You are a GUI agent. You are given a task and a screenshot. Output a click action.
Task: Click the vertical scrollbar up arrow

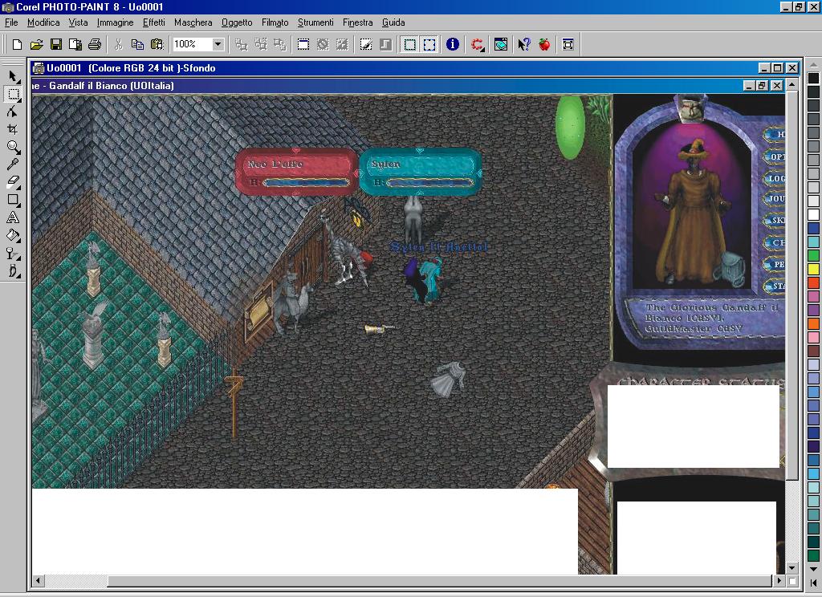[792, 84]
